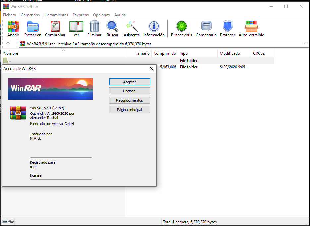Viewport: 310px width, 226px height.
Task: Click the Proteger shield icon
Action: pos(227,26)
